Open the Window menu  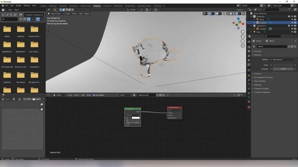click(x=27, y=6)
